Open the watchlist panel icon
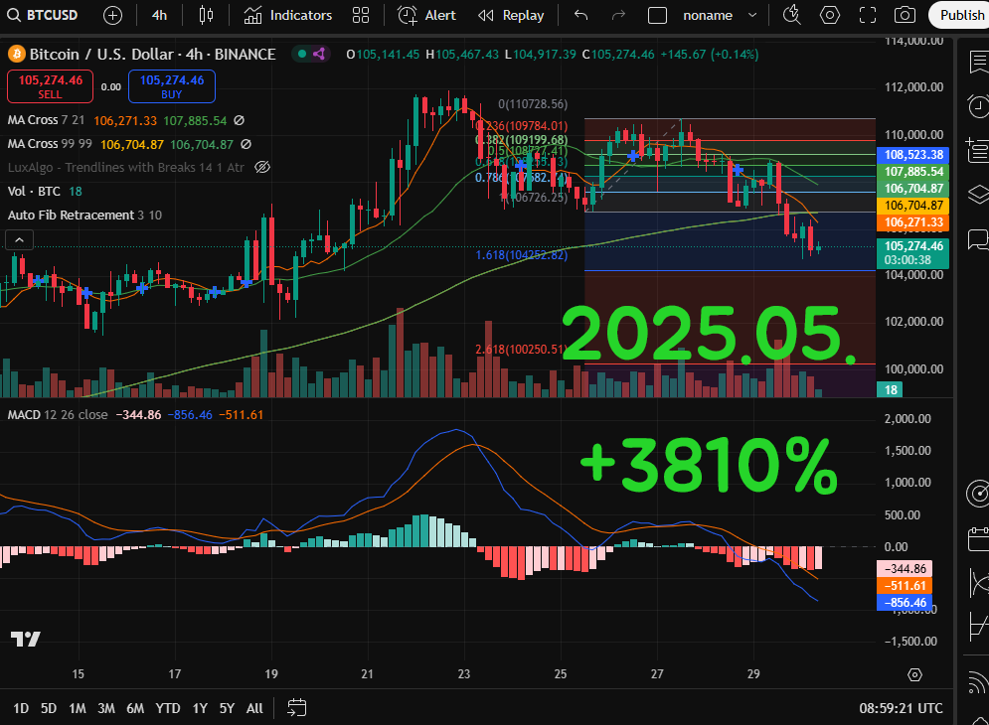This screenshot has height=725, width=989. point(978,63)
